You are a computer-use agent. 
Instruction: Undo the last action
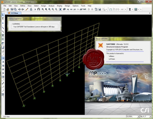pyautogui.click(x=19, y=9)
